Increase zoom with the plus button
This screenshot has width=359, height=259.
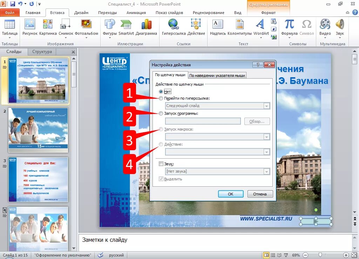point(346,255)
